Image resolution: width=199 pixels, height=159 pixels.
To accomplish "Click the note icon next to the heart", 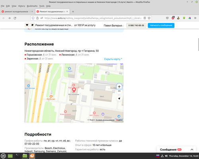I will [32, 25].
